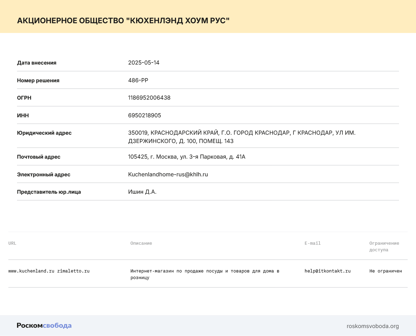The image size is (416, 336).
Task: Click the Номер решения label
Action: click(38, 80)
